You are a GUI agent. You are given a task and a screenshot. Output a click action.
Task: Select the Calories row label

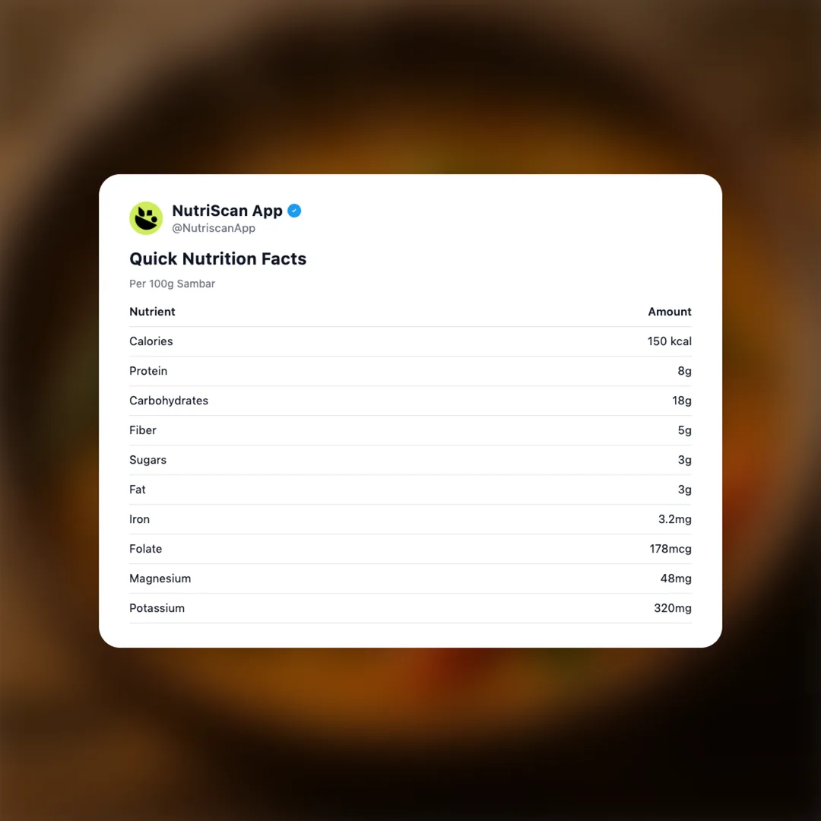151,341
